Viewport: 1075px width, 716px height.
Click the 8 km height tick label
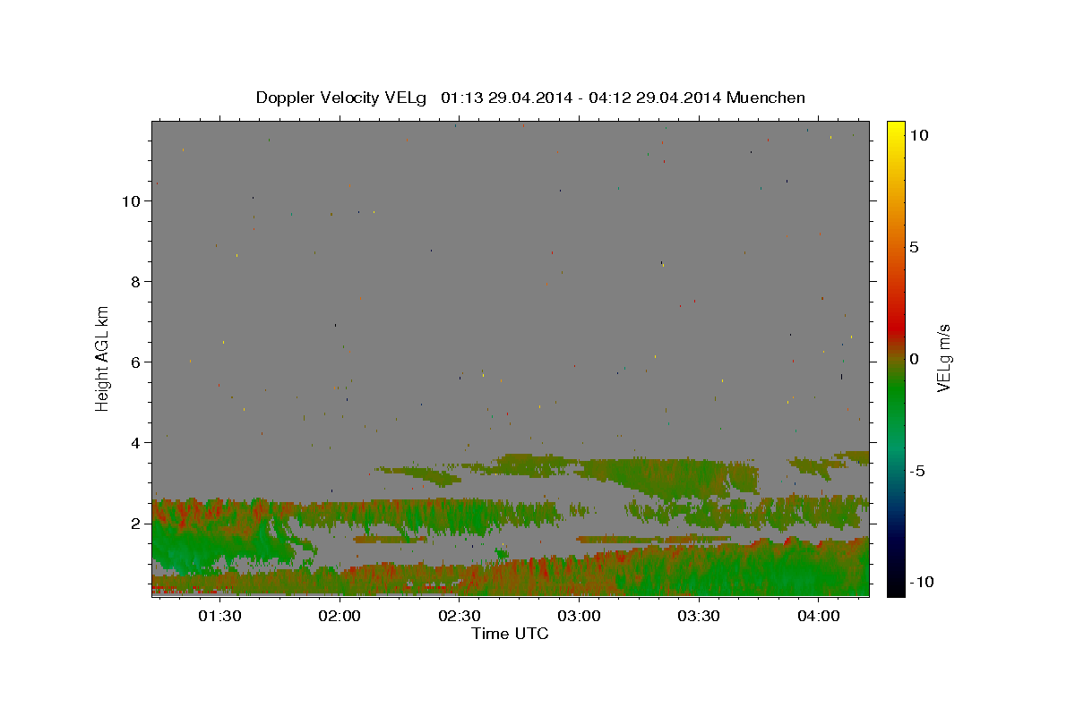pos(135,282)
